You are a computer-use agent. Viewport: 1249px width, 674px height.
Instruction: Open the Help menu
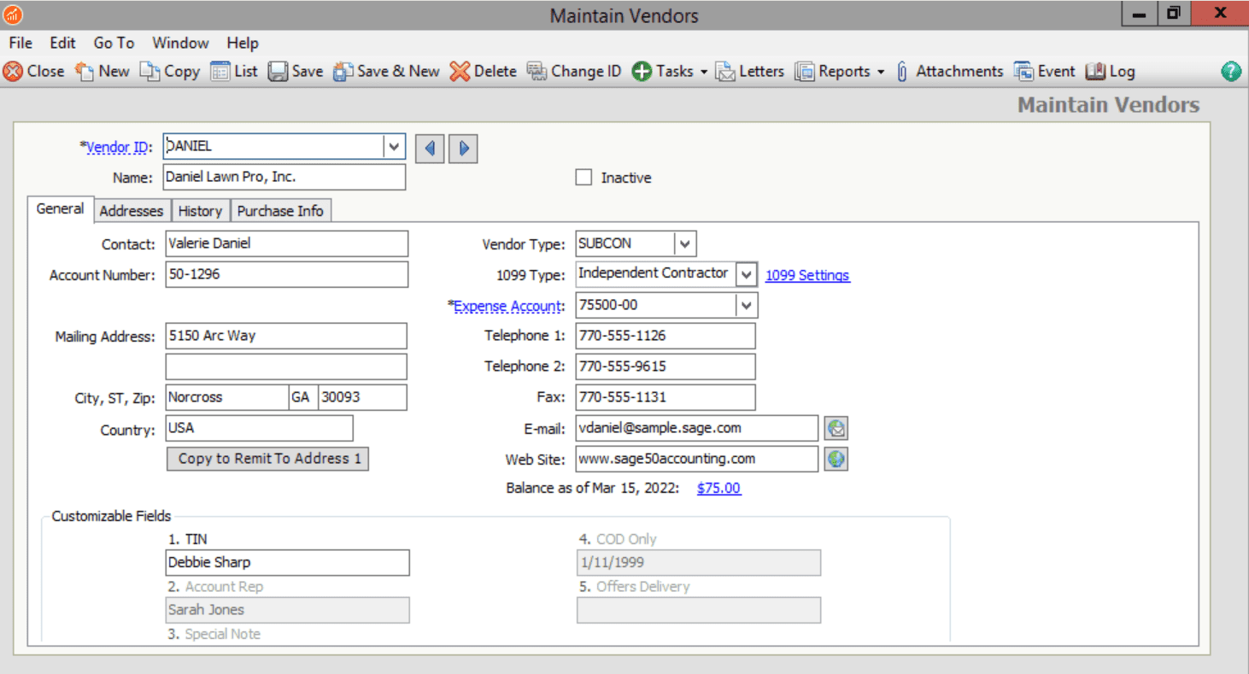pyautogui.click(x=243, y=43)
